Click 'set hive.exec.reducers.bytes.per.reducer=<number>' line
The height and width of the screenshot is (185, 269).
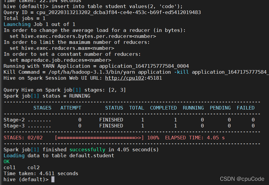click(83, 36)
